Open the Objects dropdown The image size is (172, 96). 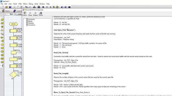7,11
